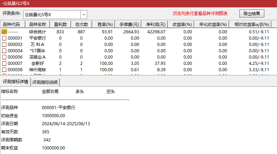Viewport: 277px width, 154px height.
Task: Click the total count value 887
Action: (x=81, y=32)
